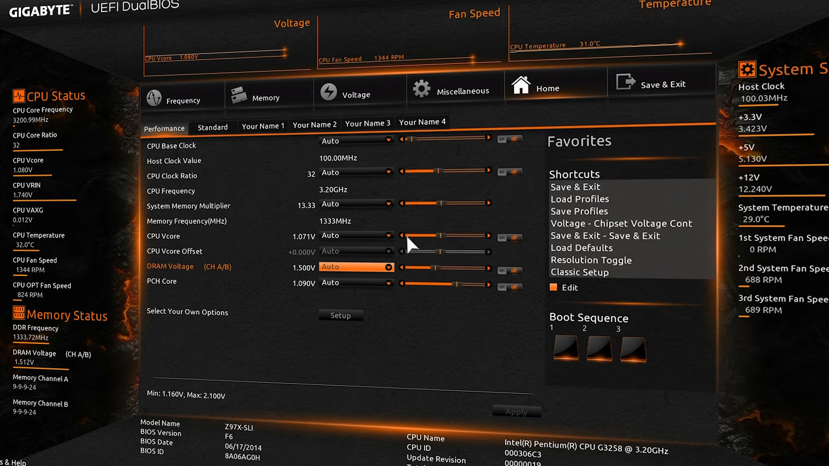Click Save & Exit - Save & Exit shortcut
829x466 pixels.
tap(605, 235)
